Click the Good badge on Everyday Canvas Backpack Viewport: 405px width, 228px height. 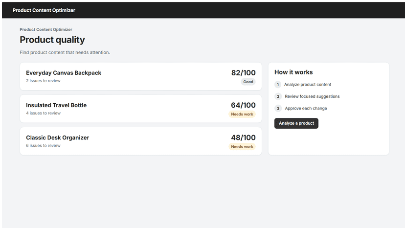click(x=248, y=82)
